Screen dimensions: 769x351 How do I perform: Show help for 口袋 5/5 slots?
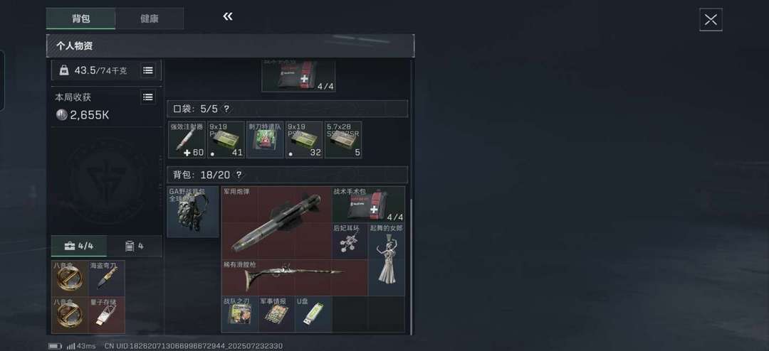(226, 109)
